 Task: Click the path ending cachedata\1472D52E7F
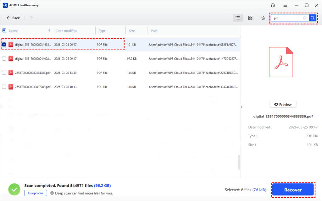point(193,59)
